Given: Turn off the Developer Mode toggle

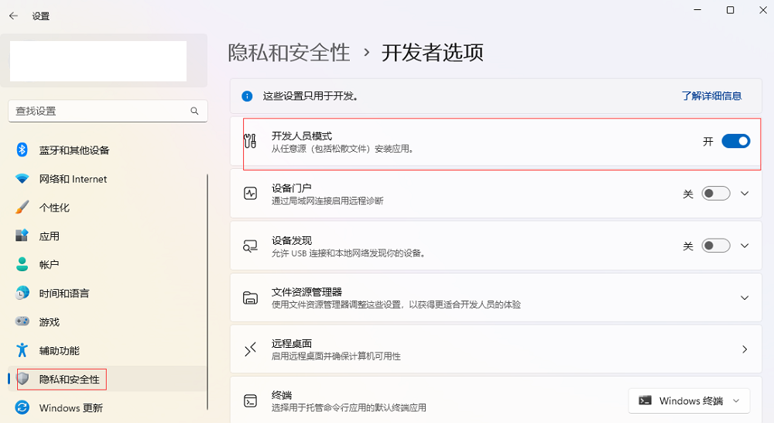Looking at the screenshot, I should pyautogui.click(x=735, y=141).
